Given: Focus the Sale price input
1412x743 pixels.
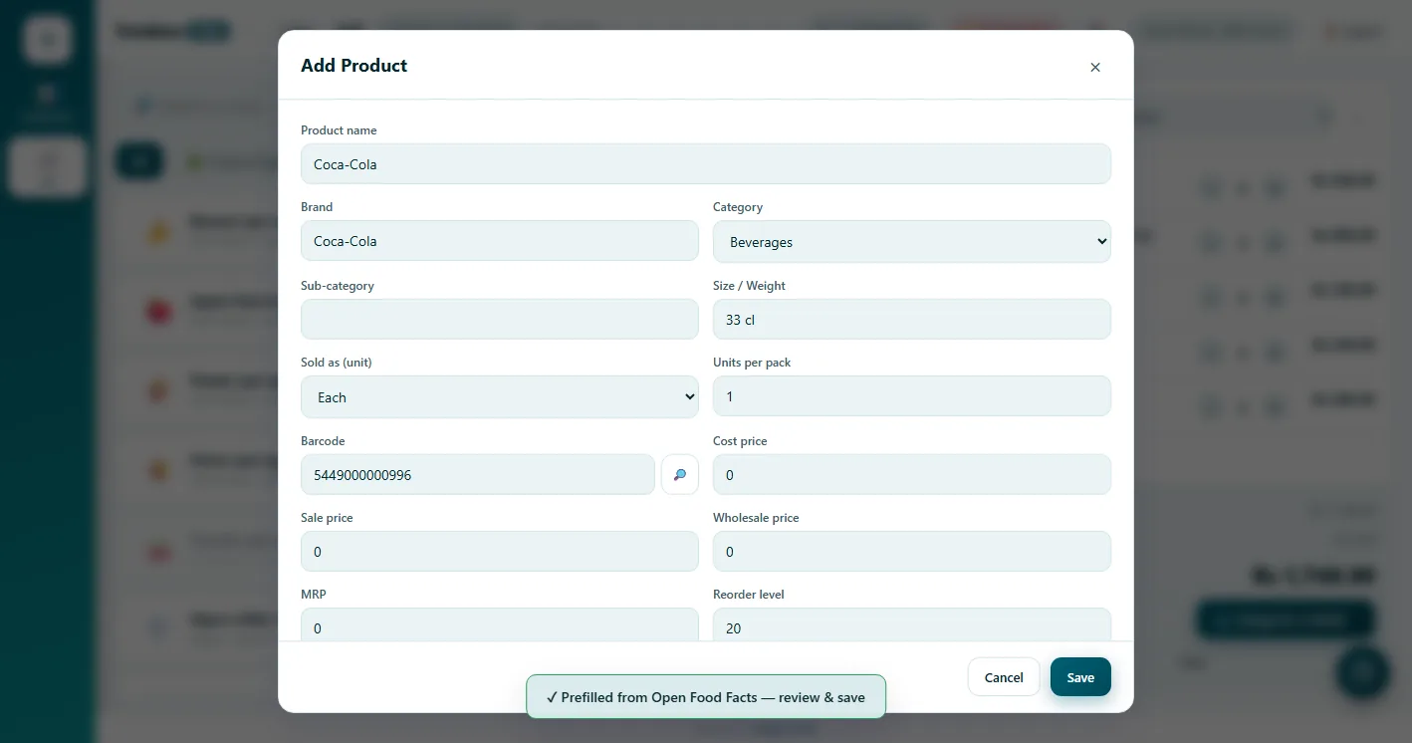Looking at the screenshot, I should (500, 552).
